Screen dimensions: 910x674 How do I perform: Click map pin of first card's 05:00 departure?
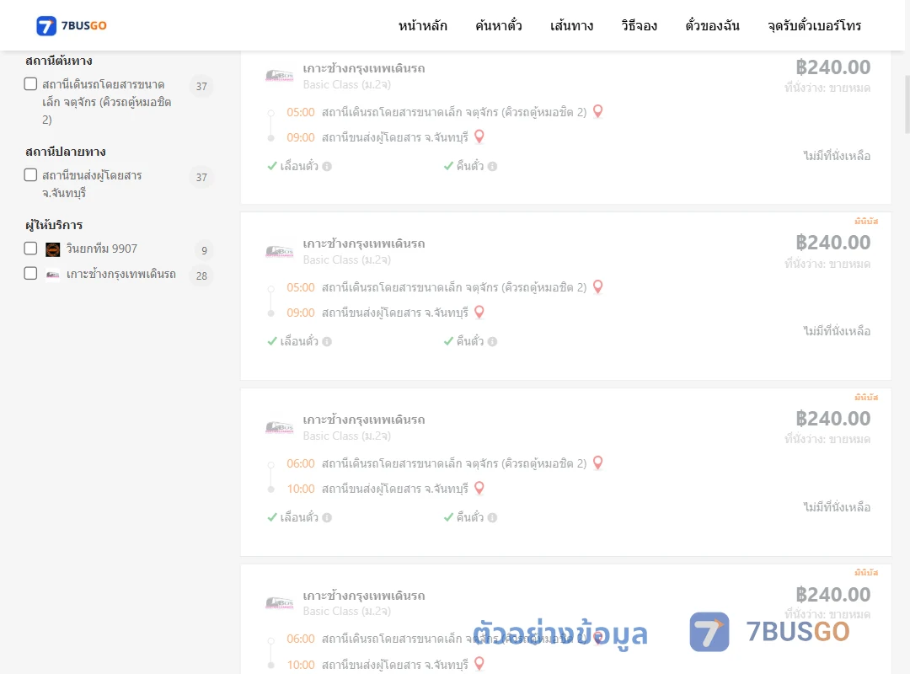pos(597,111)
